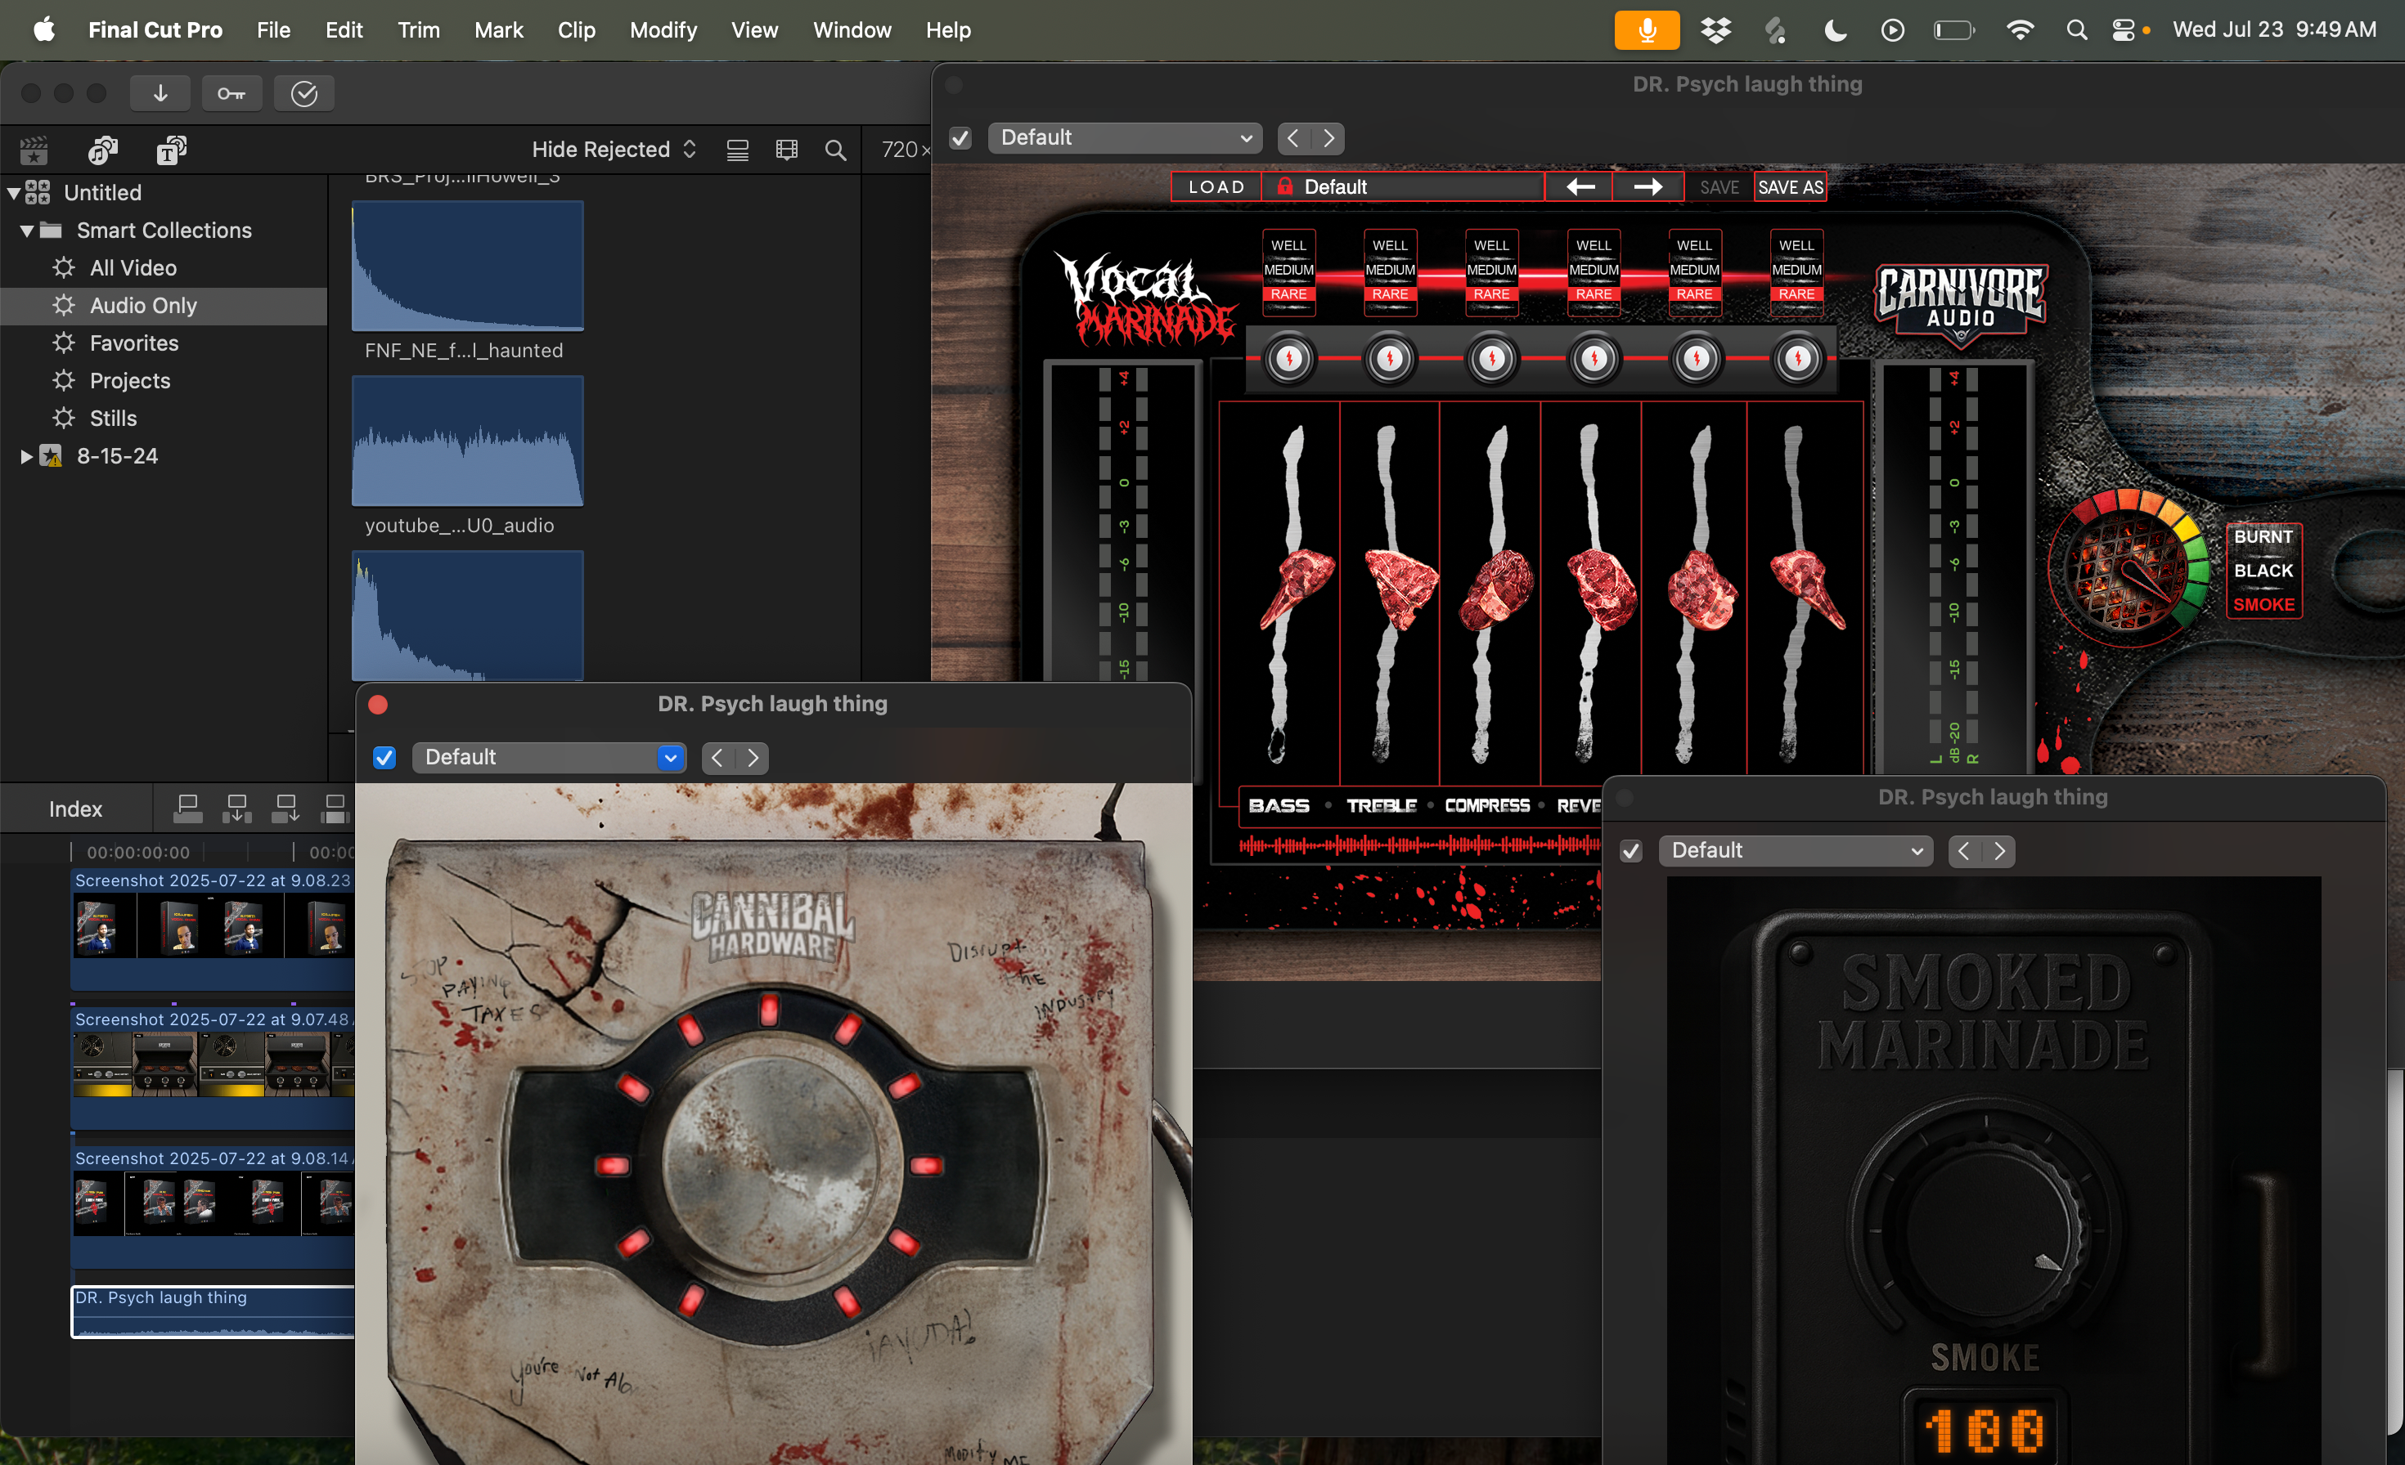2405x1465 pixels.
Task: Select the TREBLE section label
Action: click(x=1381, y=805)
